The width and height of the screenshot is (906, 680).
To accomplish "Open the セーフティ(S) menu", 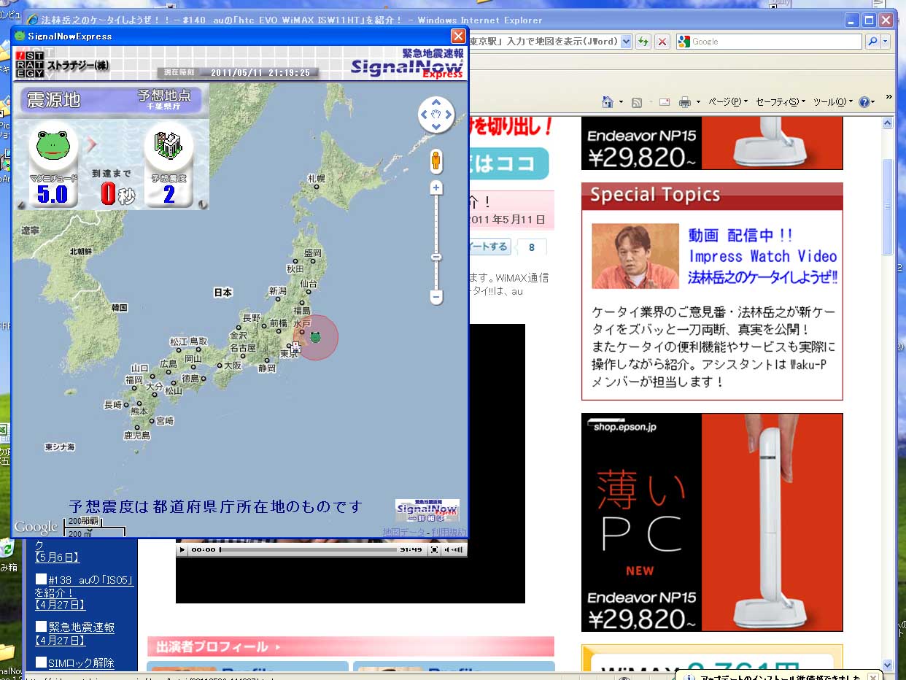I will point(781,102).
